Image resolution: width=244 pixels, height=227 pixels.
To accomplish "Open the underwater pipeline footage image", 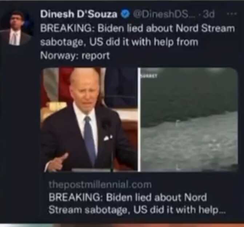I will [x=189, y=119].
